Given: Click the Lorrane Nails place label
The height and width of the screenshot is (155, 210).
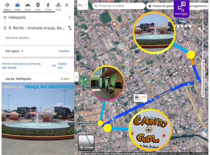Looking at the screenshot, I should click(84, 110).
